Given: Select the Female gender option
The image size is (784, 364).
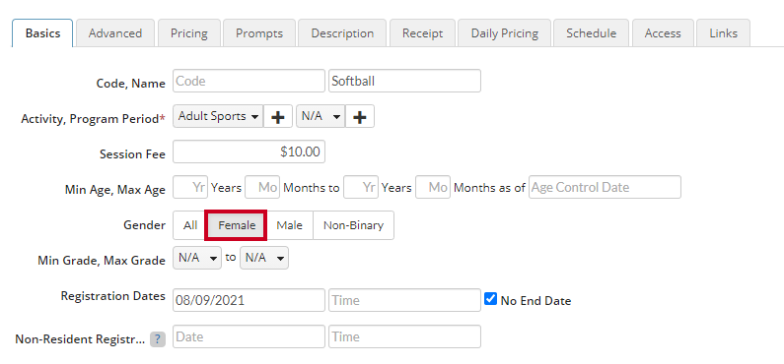Looking at the screenshot, I should (237, 225).
